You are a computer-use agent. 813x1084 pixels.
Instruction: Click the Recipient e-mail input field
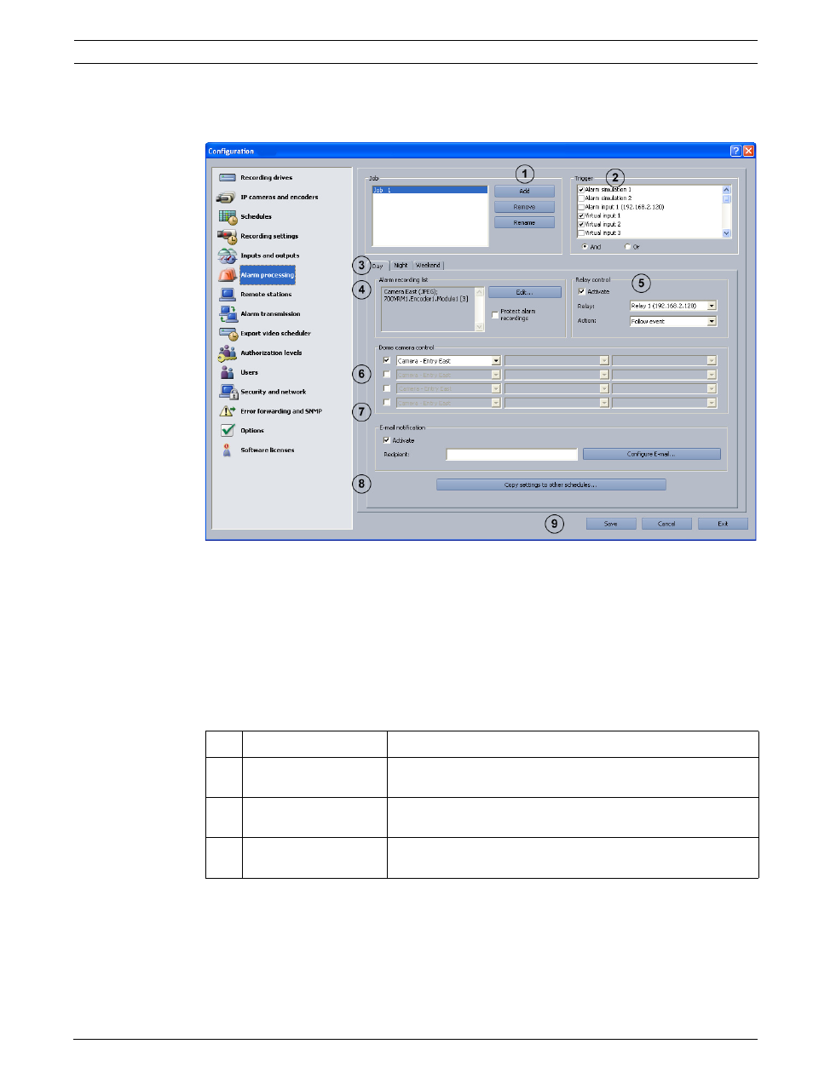(x=512, y=455)
